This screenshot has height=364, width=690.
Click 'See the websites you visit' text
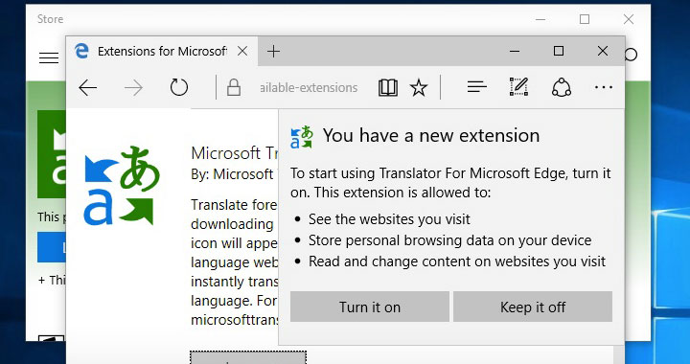pyautogui.click(x=389, y=219)
